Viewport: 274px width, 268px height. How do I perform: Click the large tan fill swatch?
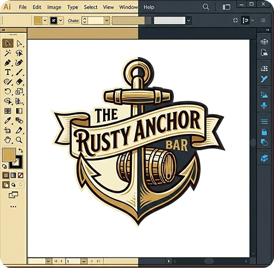pyautogui.click(x=9, y=155)
